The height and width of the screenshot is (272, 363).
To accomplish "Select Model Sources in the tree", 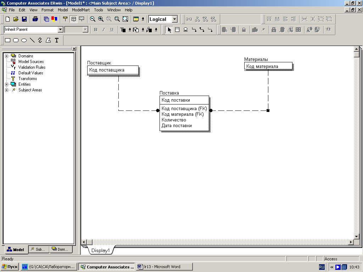I will 31,62.
